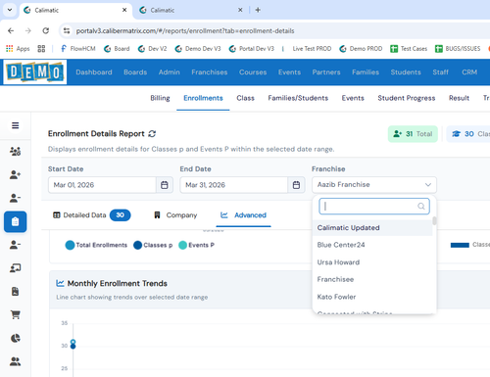Open the Students menu
The width and height of the screenshot is (490, 377).
pyautogui.click(x=406, y=72)
